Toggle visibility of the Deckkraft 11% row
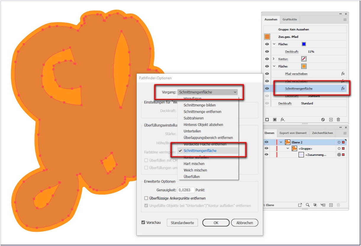 267,51
